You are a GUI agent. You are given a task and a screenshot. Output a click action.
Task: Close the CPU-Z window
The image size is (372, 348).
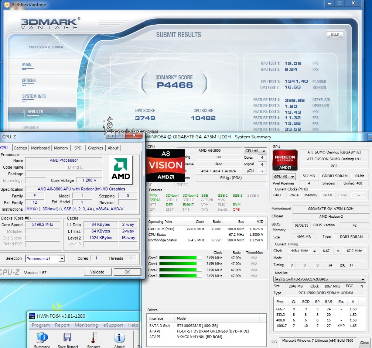tap(134, 135)
